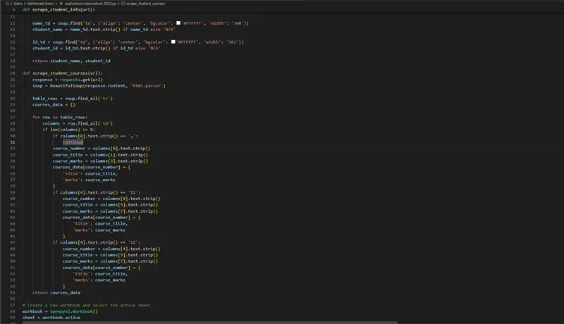Click the 'C:' drive breadcrumb

coord(7,4)
